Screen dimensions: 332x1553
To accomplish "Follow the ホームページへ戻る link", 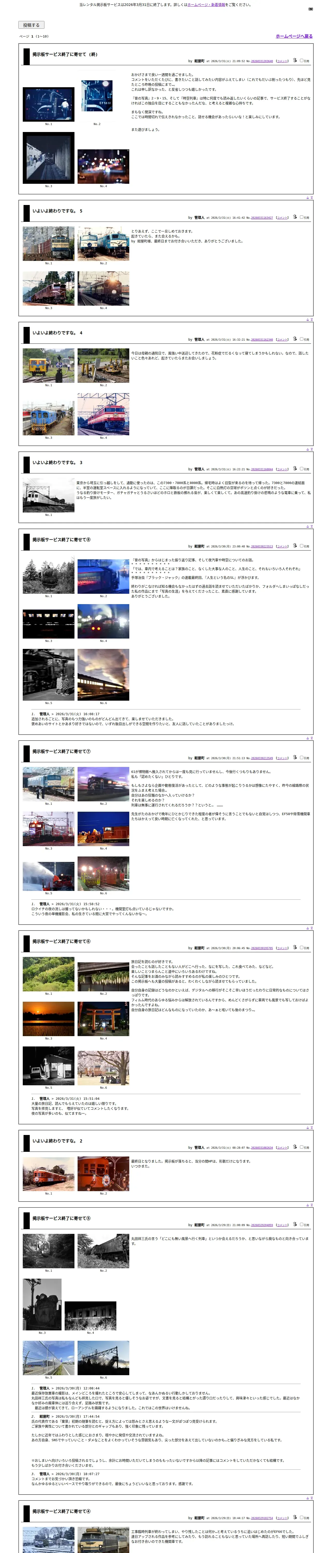I will (294, 36).
